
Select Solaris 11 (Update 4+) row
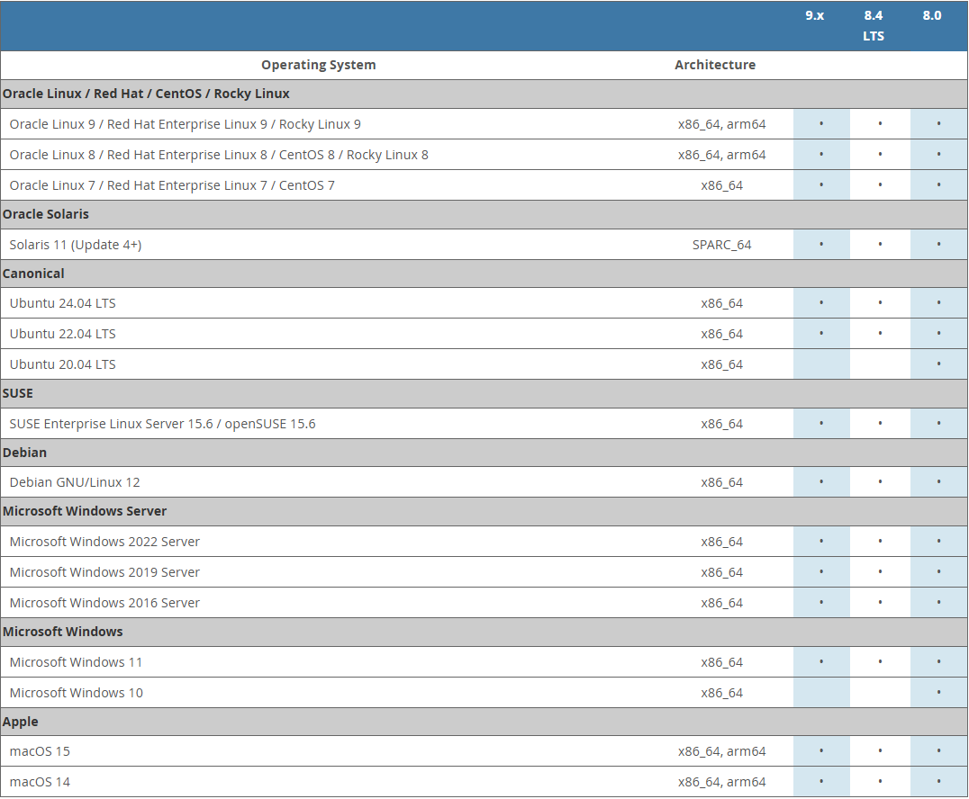pyautogui.click(x=484, y=245)
